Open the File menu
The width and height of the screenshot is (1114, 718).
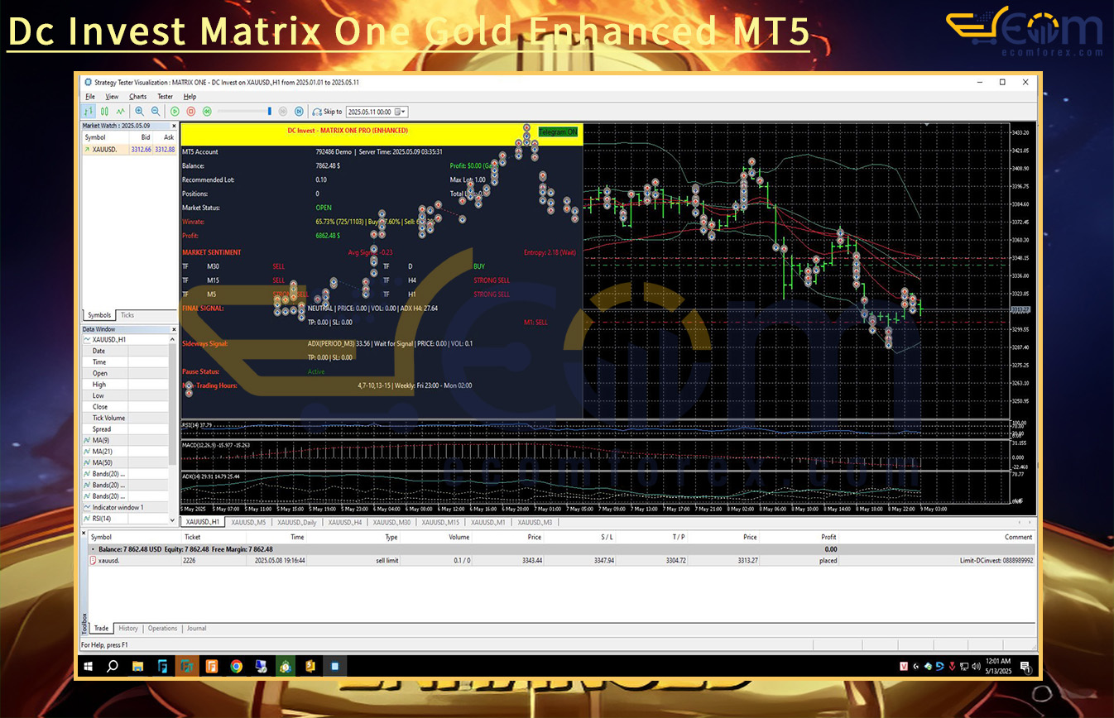[90, 97]
